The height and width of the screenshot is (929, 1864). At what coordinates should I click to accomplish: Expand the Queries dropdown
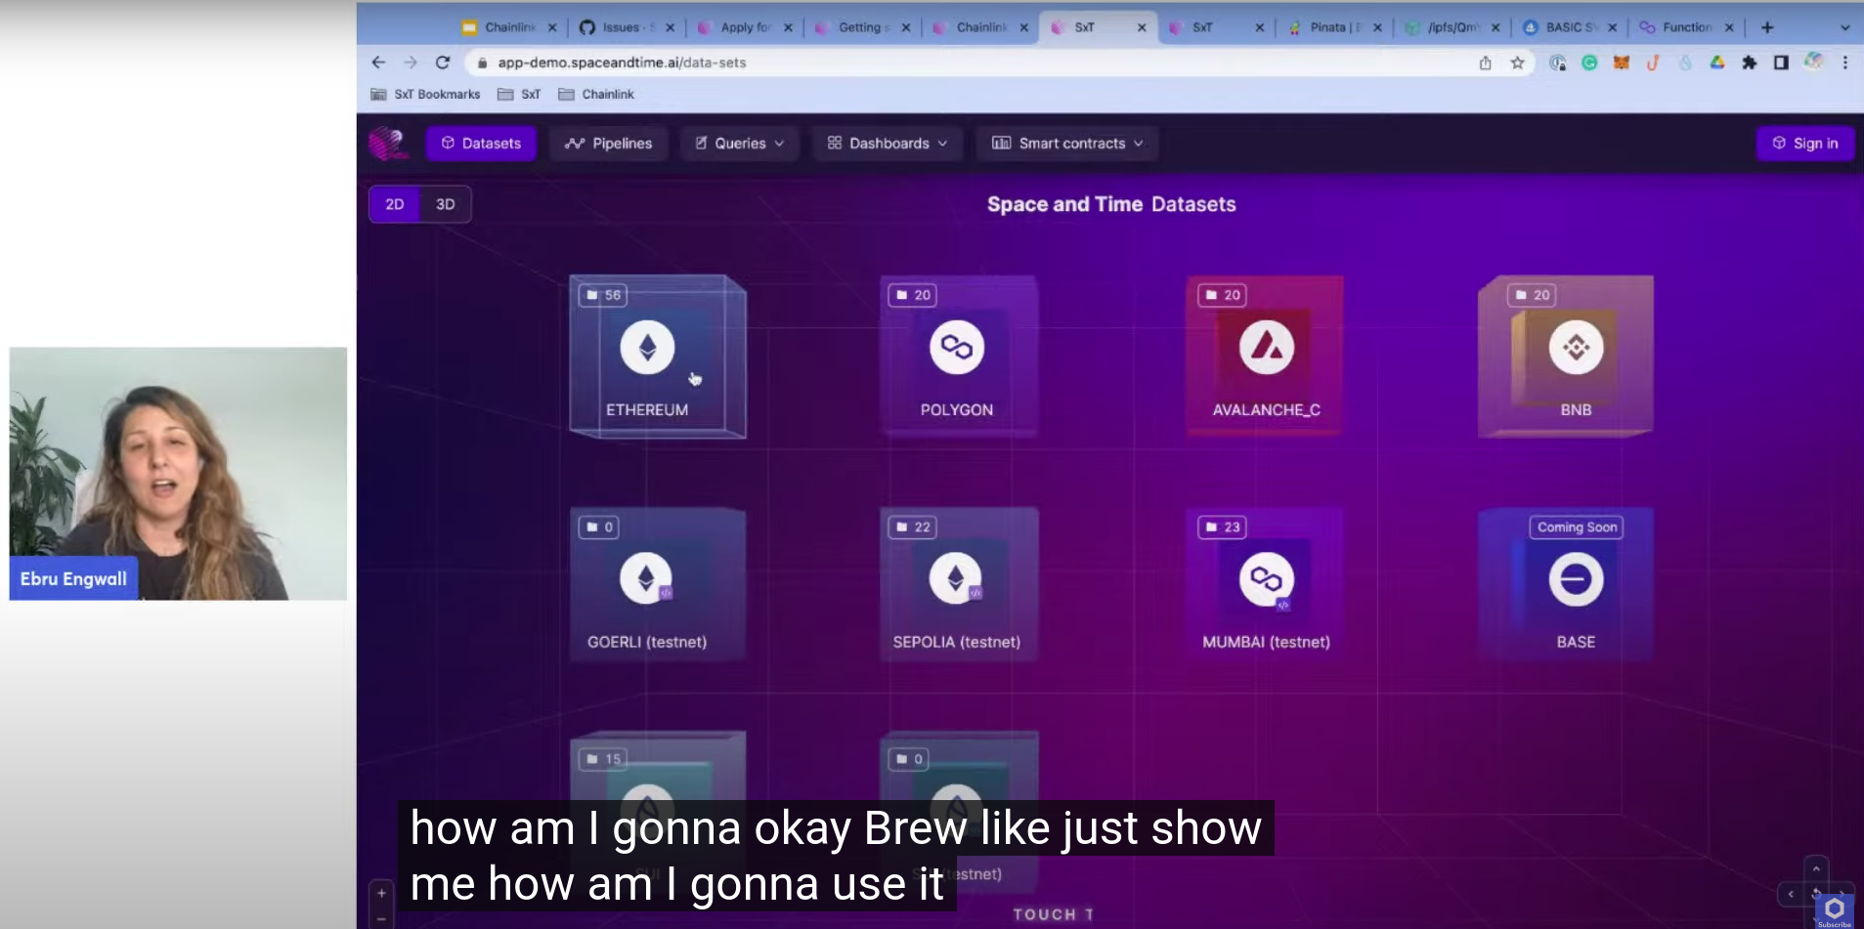pos(740,144)
